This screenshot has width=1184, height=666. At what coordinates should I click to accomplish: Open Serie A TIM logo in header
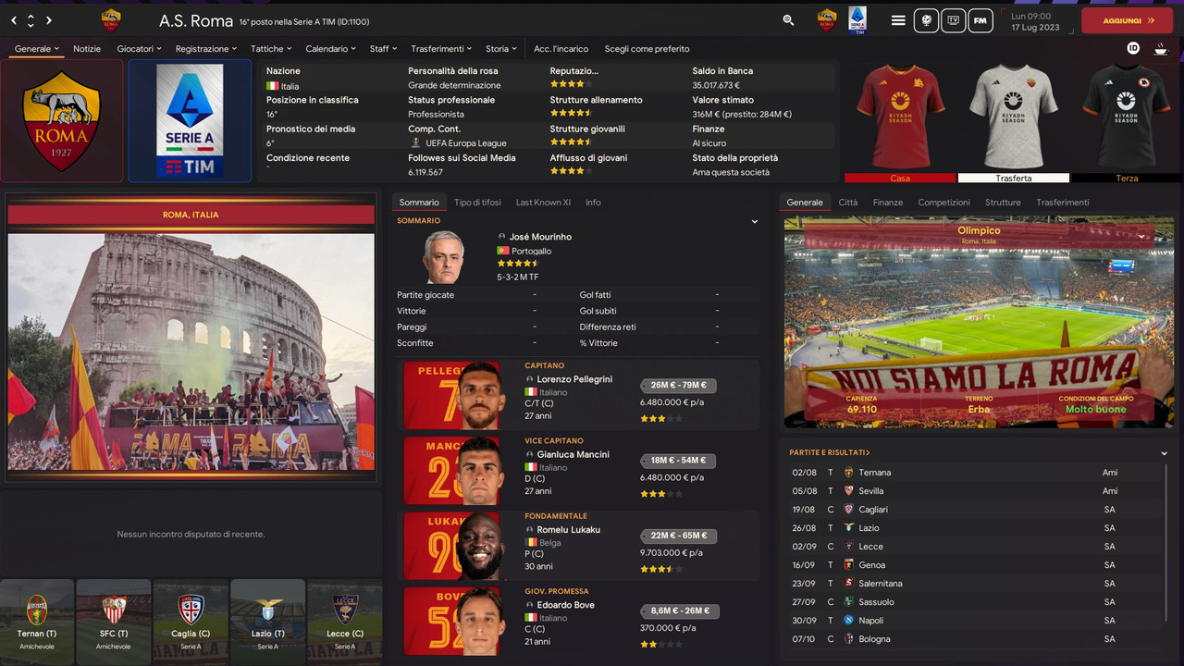pos(857,20)
